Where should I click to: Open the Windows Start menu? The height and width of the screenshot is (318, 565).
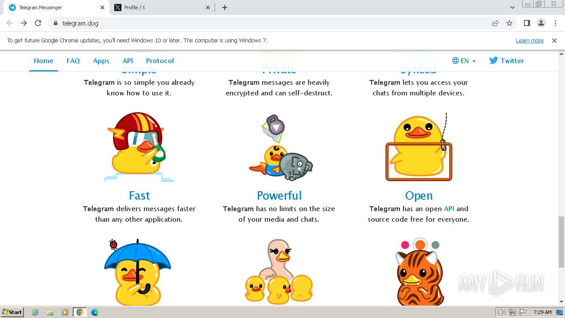tap(12, 312)
